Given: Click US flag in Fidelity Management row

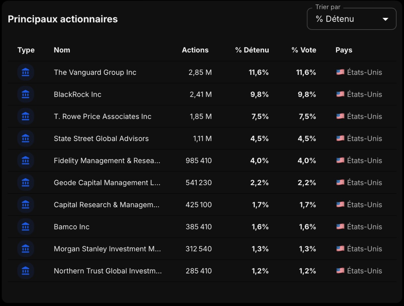Looking at the screenshot, I should [340, 161].
